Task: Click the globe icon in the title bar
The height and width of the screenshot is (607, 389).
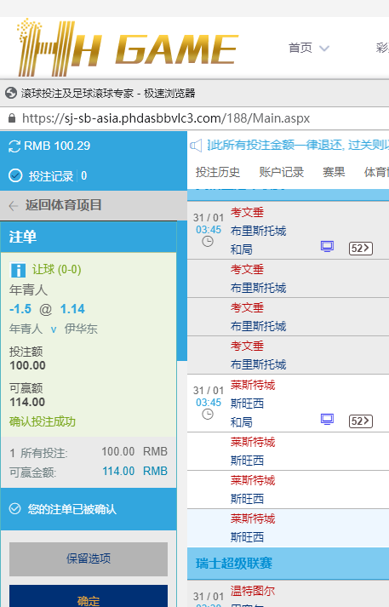Action: click(11, 93)
